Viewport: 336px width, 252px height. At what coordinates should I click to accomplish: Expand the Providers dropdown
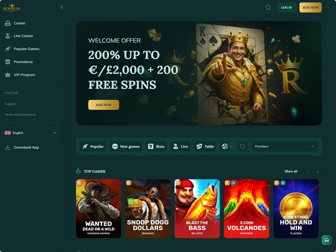pos(285,146)
